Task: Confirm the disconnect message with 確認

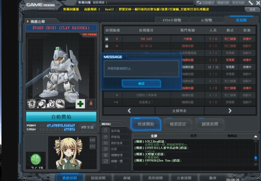Action: (x=141, y=83)
